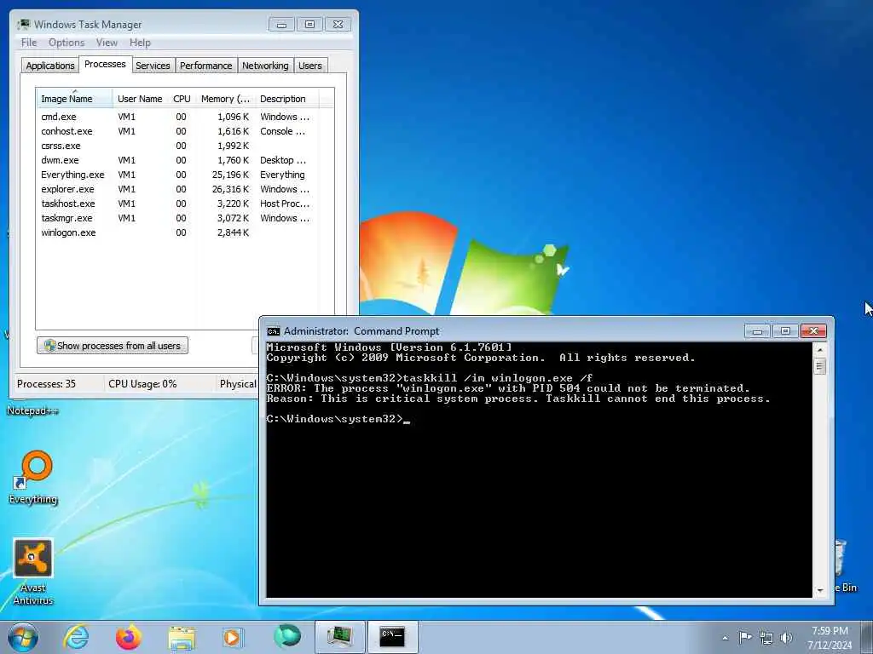Image resolution: width=873 pixels, height=654 pixels.
Task: Open the Avast Antivirus desktop icon
Action: 33,571
